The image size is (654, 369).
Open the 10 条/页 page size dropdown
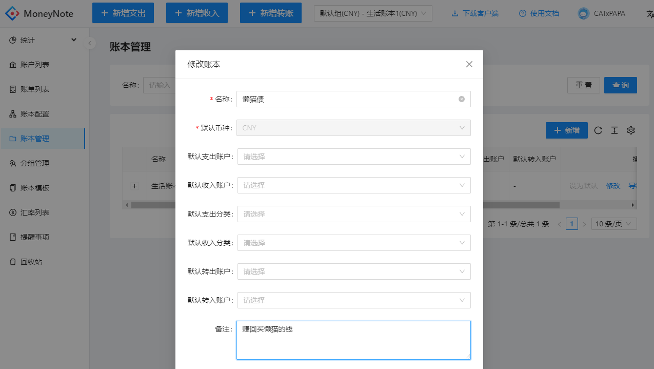pos(614,224)
